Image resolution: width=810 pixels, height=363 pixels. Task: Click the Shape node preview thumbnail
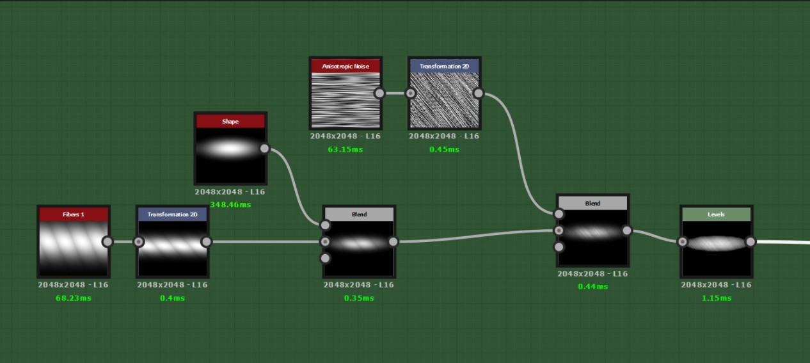click(230, 156)
